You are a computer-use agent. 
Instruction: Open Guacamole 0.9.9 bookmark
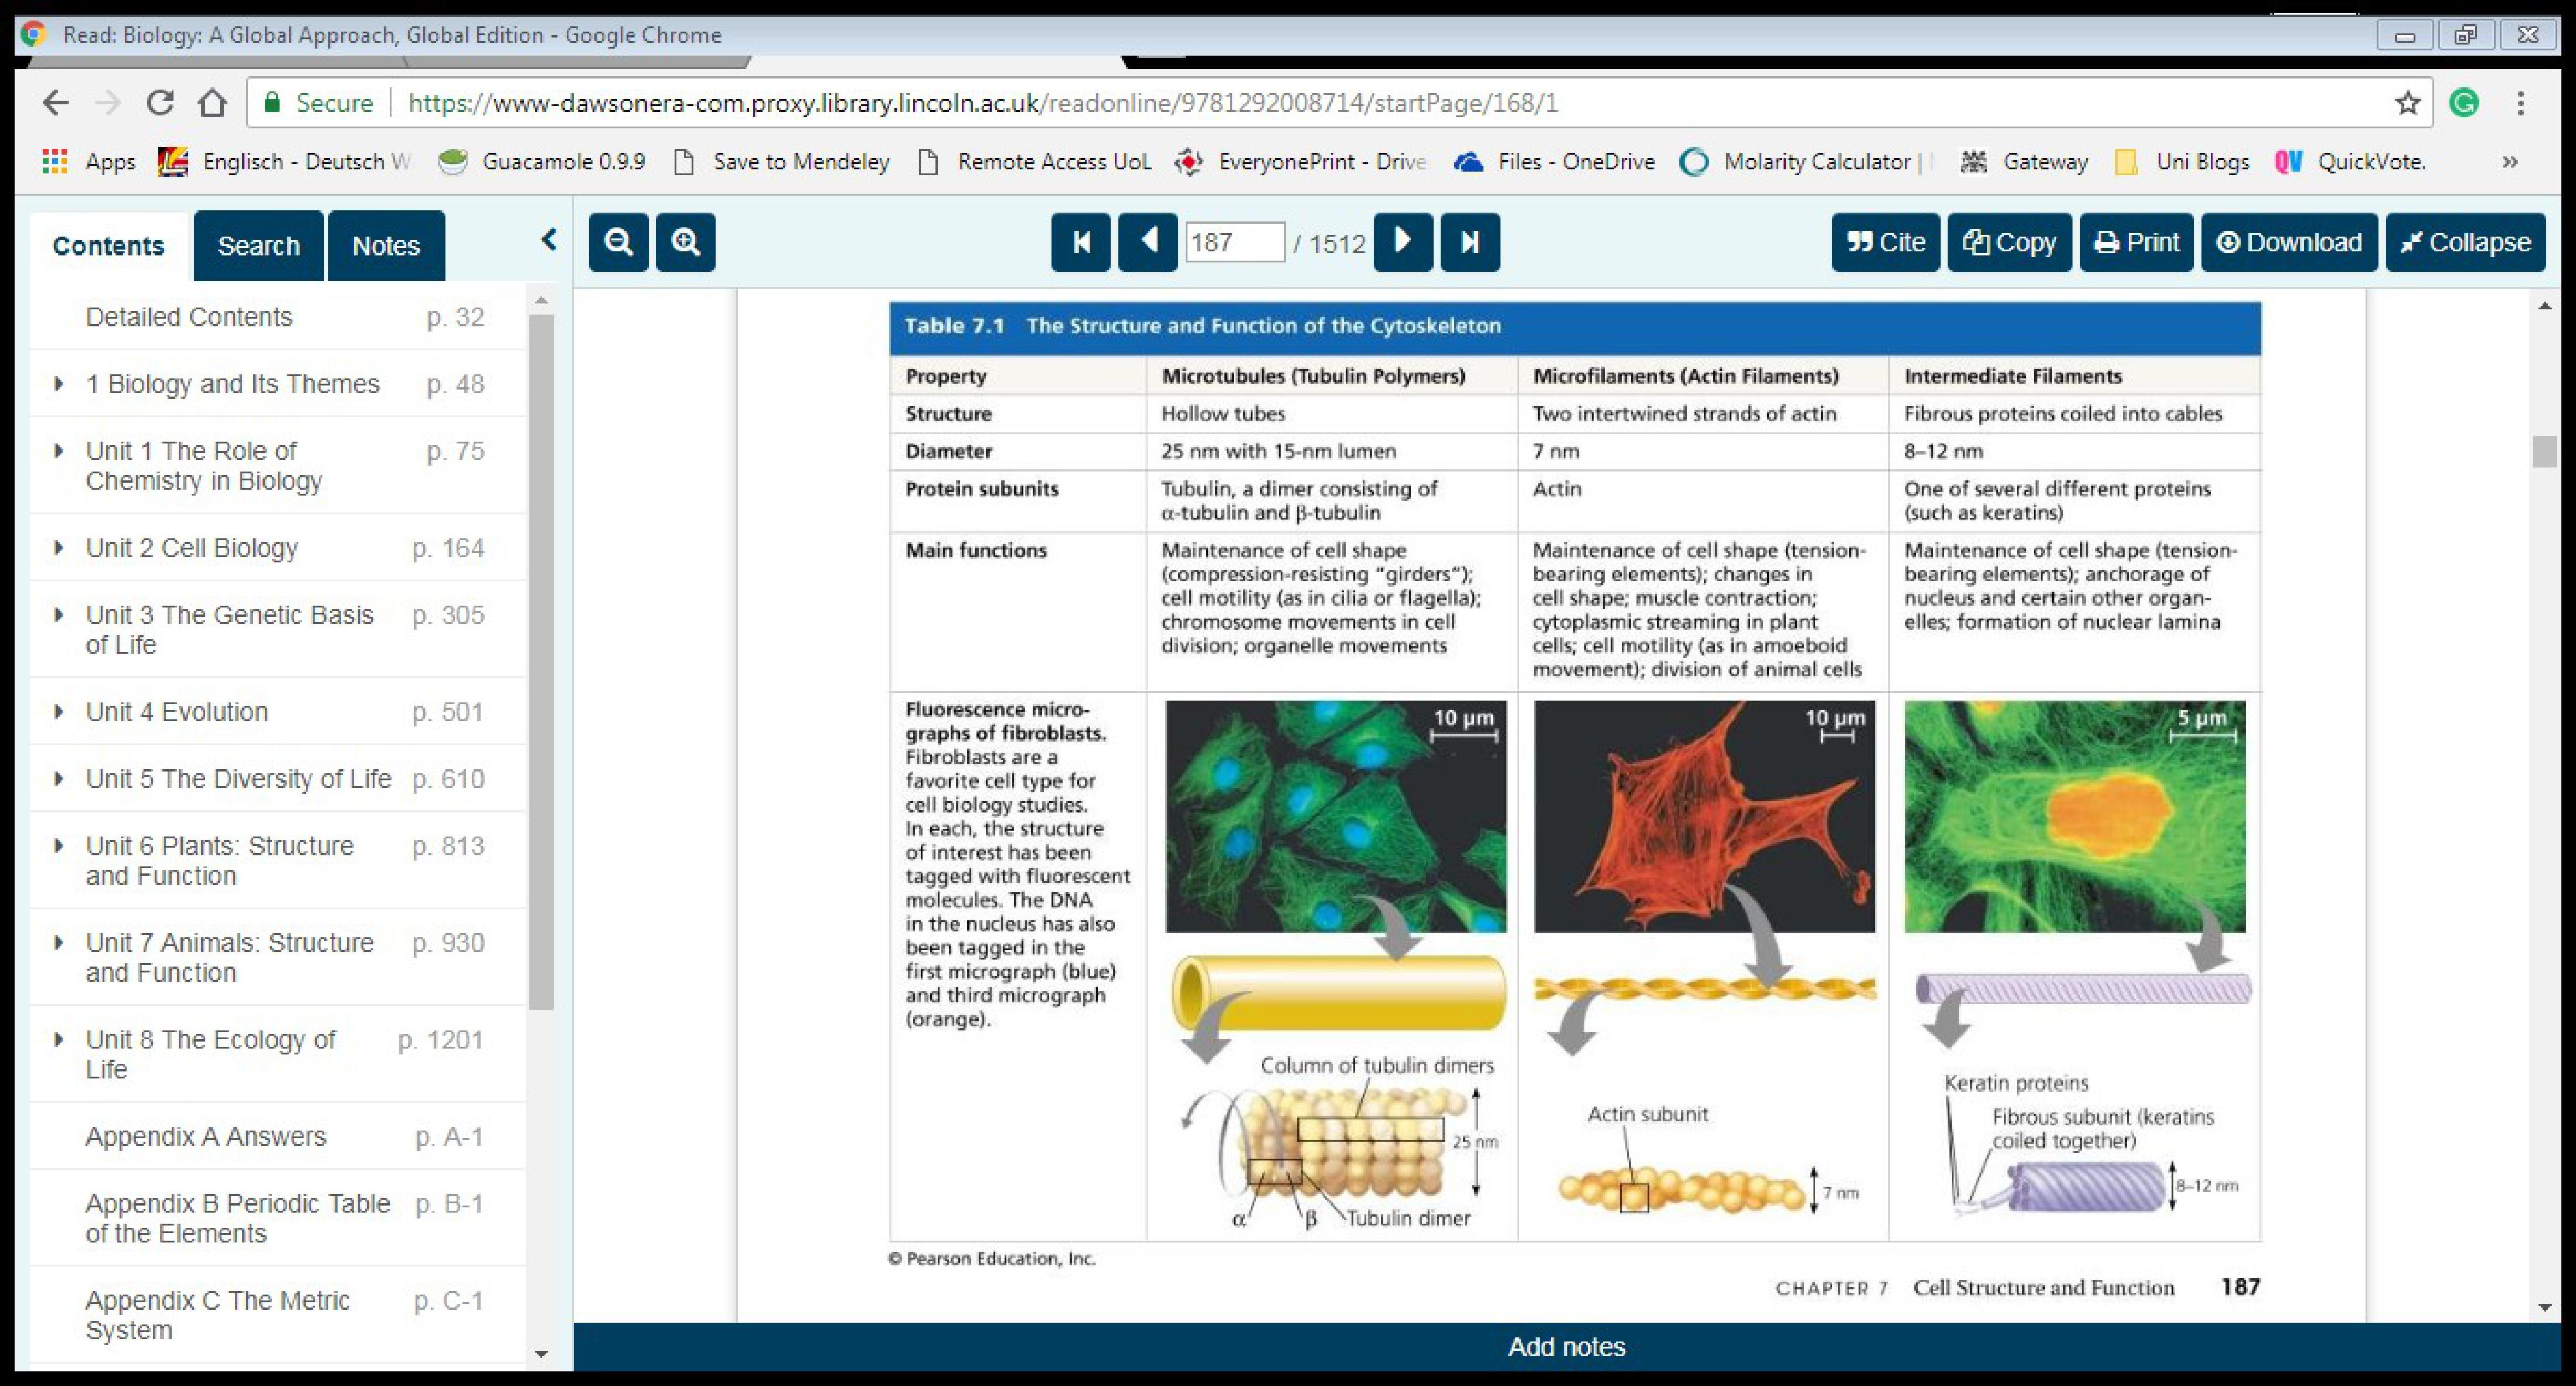pyautogui.click(x=543, y=162)
